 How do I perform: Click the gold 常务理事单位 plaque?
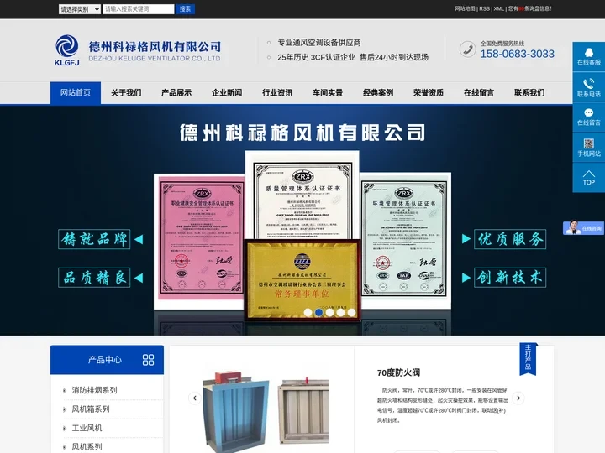[302, 279]
